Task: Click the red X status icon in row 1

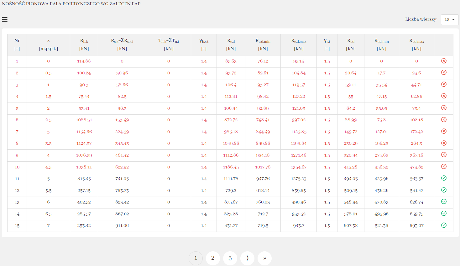Action: coord(444,61)
